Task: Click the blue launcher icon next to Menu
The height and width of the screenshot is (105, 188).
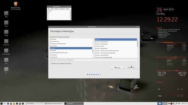Action: 8,104
